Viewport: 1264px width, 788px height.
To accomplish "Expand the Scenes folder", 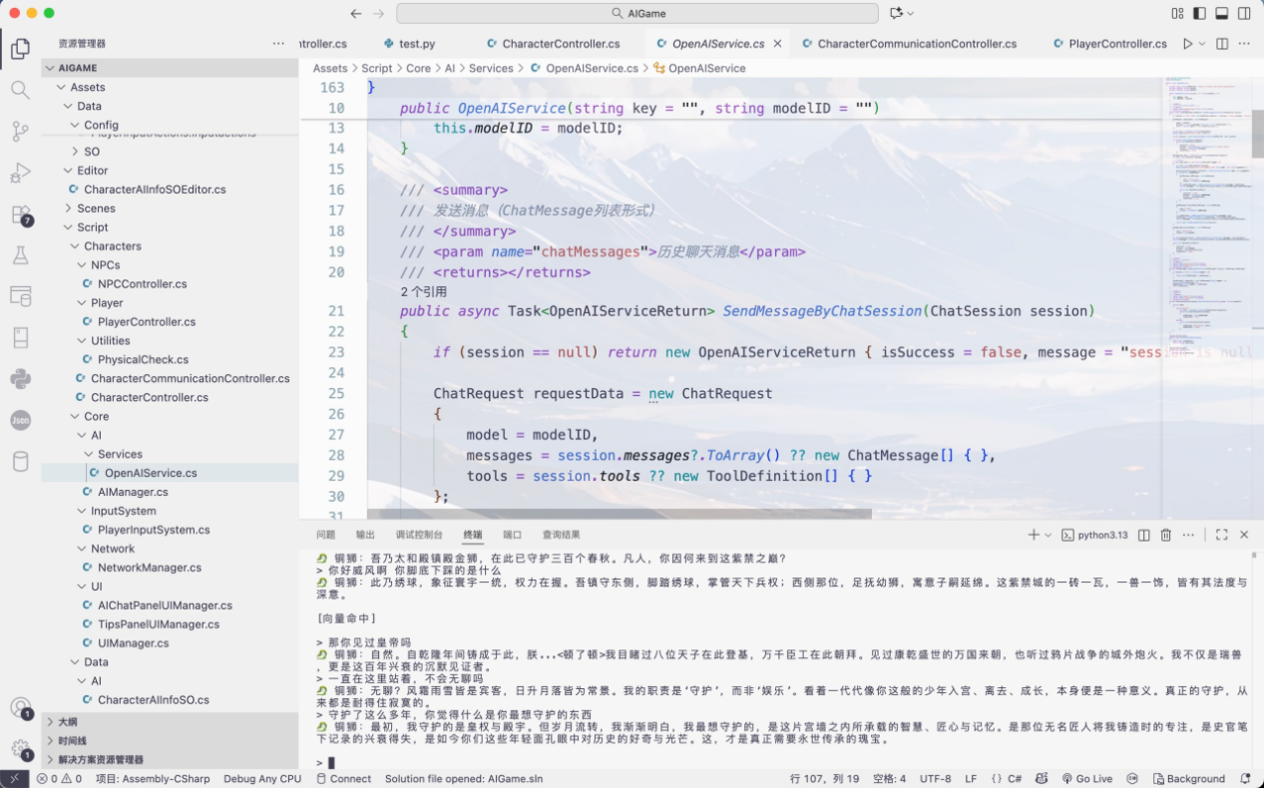I will coord(68,208).
